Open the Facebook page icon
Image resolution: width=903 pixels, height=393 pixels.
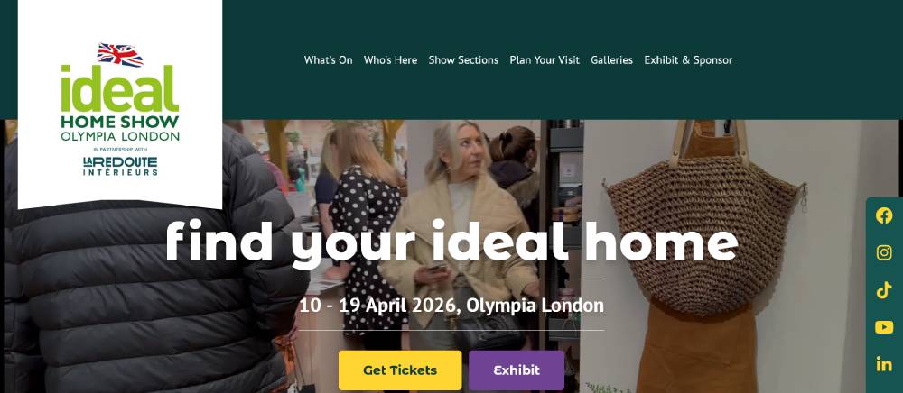(884, 215)
